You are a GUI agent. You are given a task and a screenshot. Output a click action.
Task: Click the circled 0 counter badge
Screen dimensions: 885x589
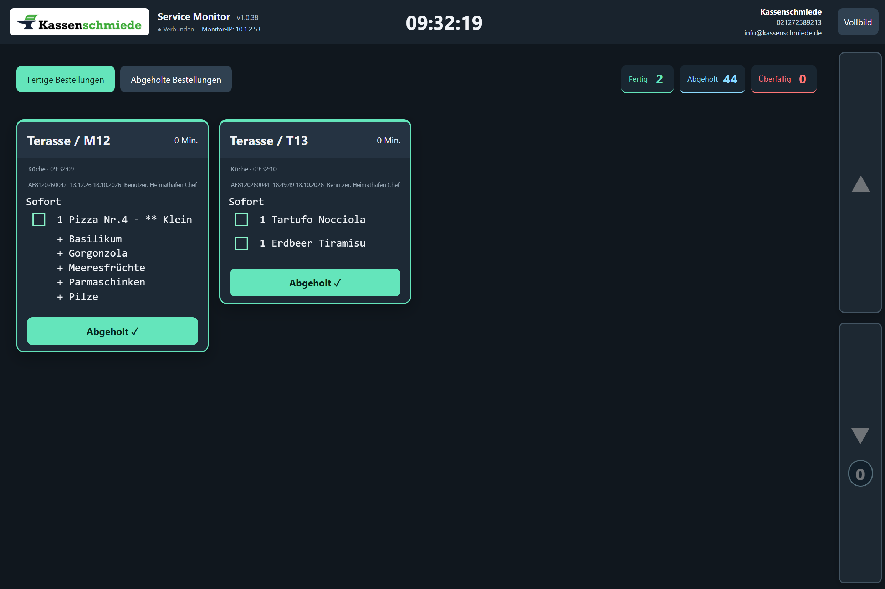pyautogui.click(x=860, y=473)
